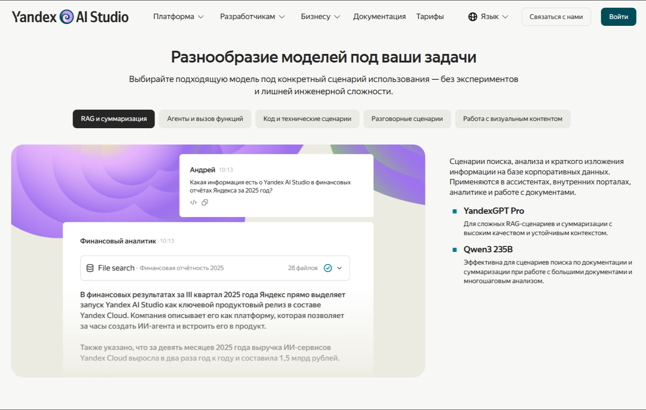Switch to Код и технические сценарии tab
The width and height of the screenshot is (646, 410).
[x=307, y=119]
